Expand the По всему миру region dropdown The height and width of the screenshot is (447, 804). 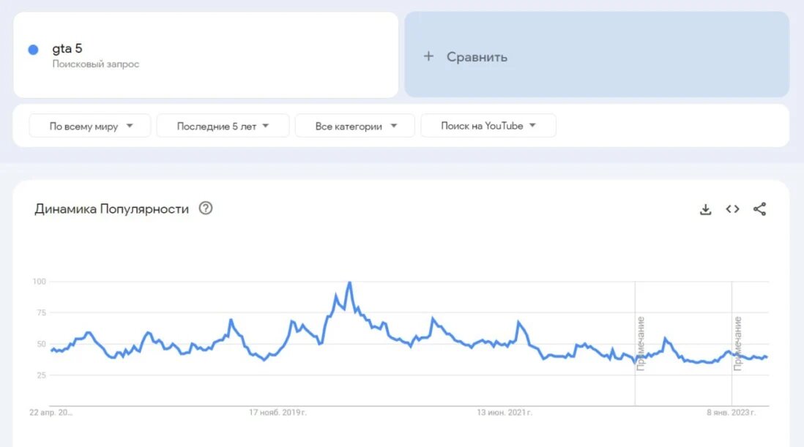pyautogui.click(x=90, y=126)
